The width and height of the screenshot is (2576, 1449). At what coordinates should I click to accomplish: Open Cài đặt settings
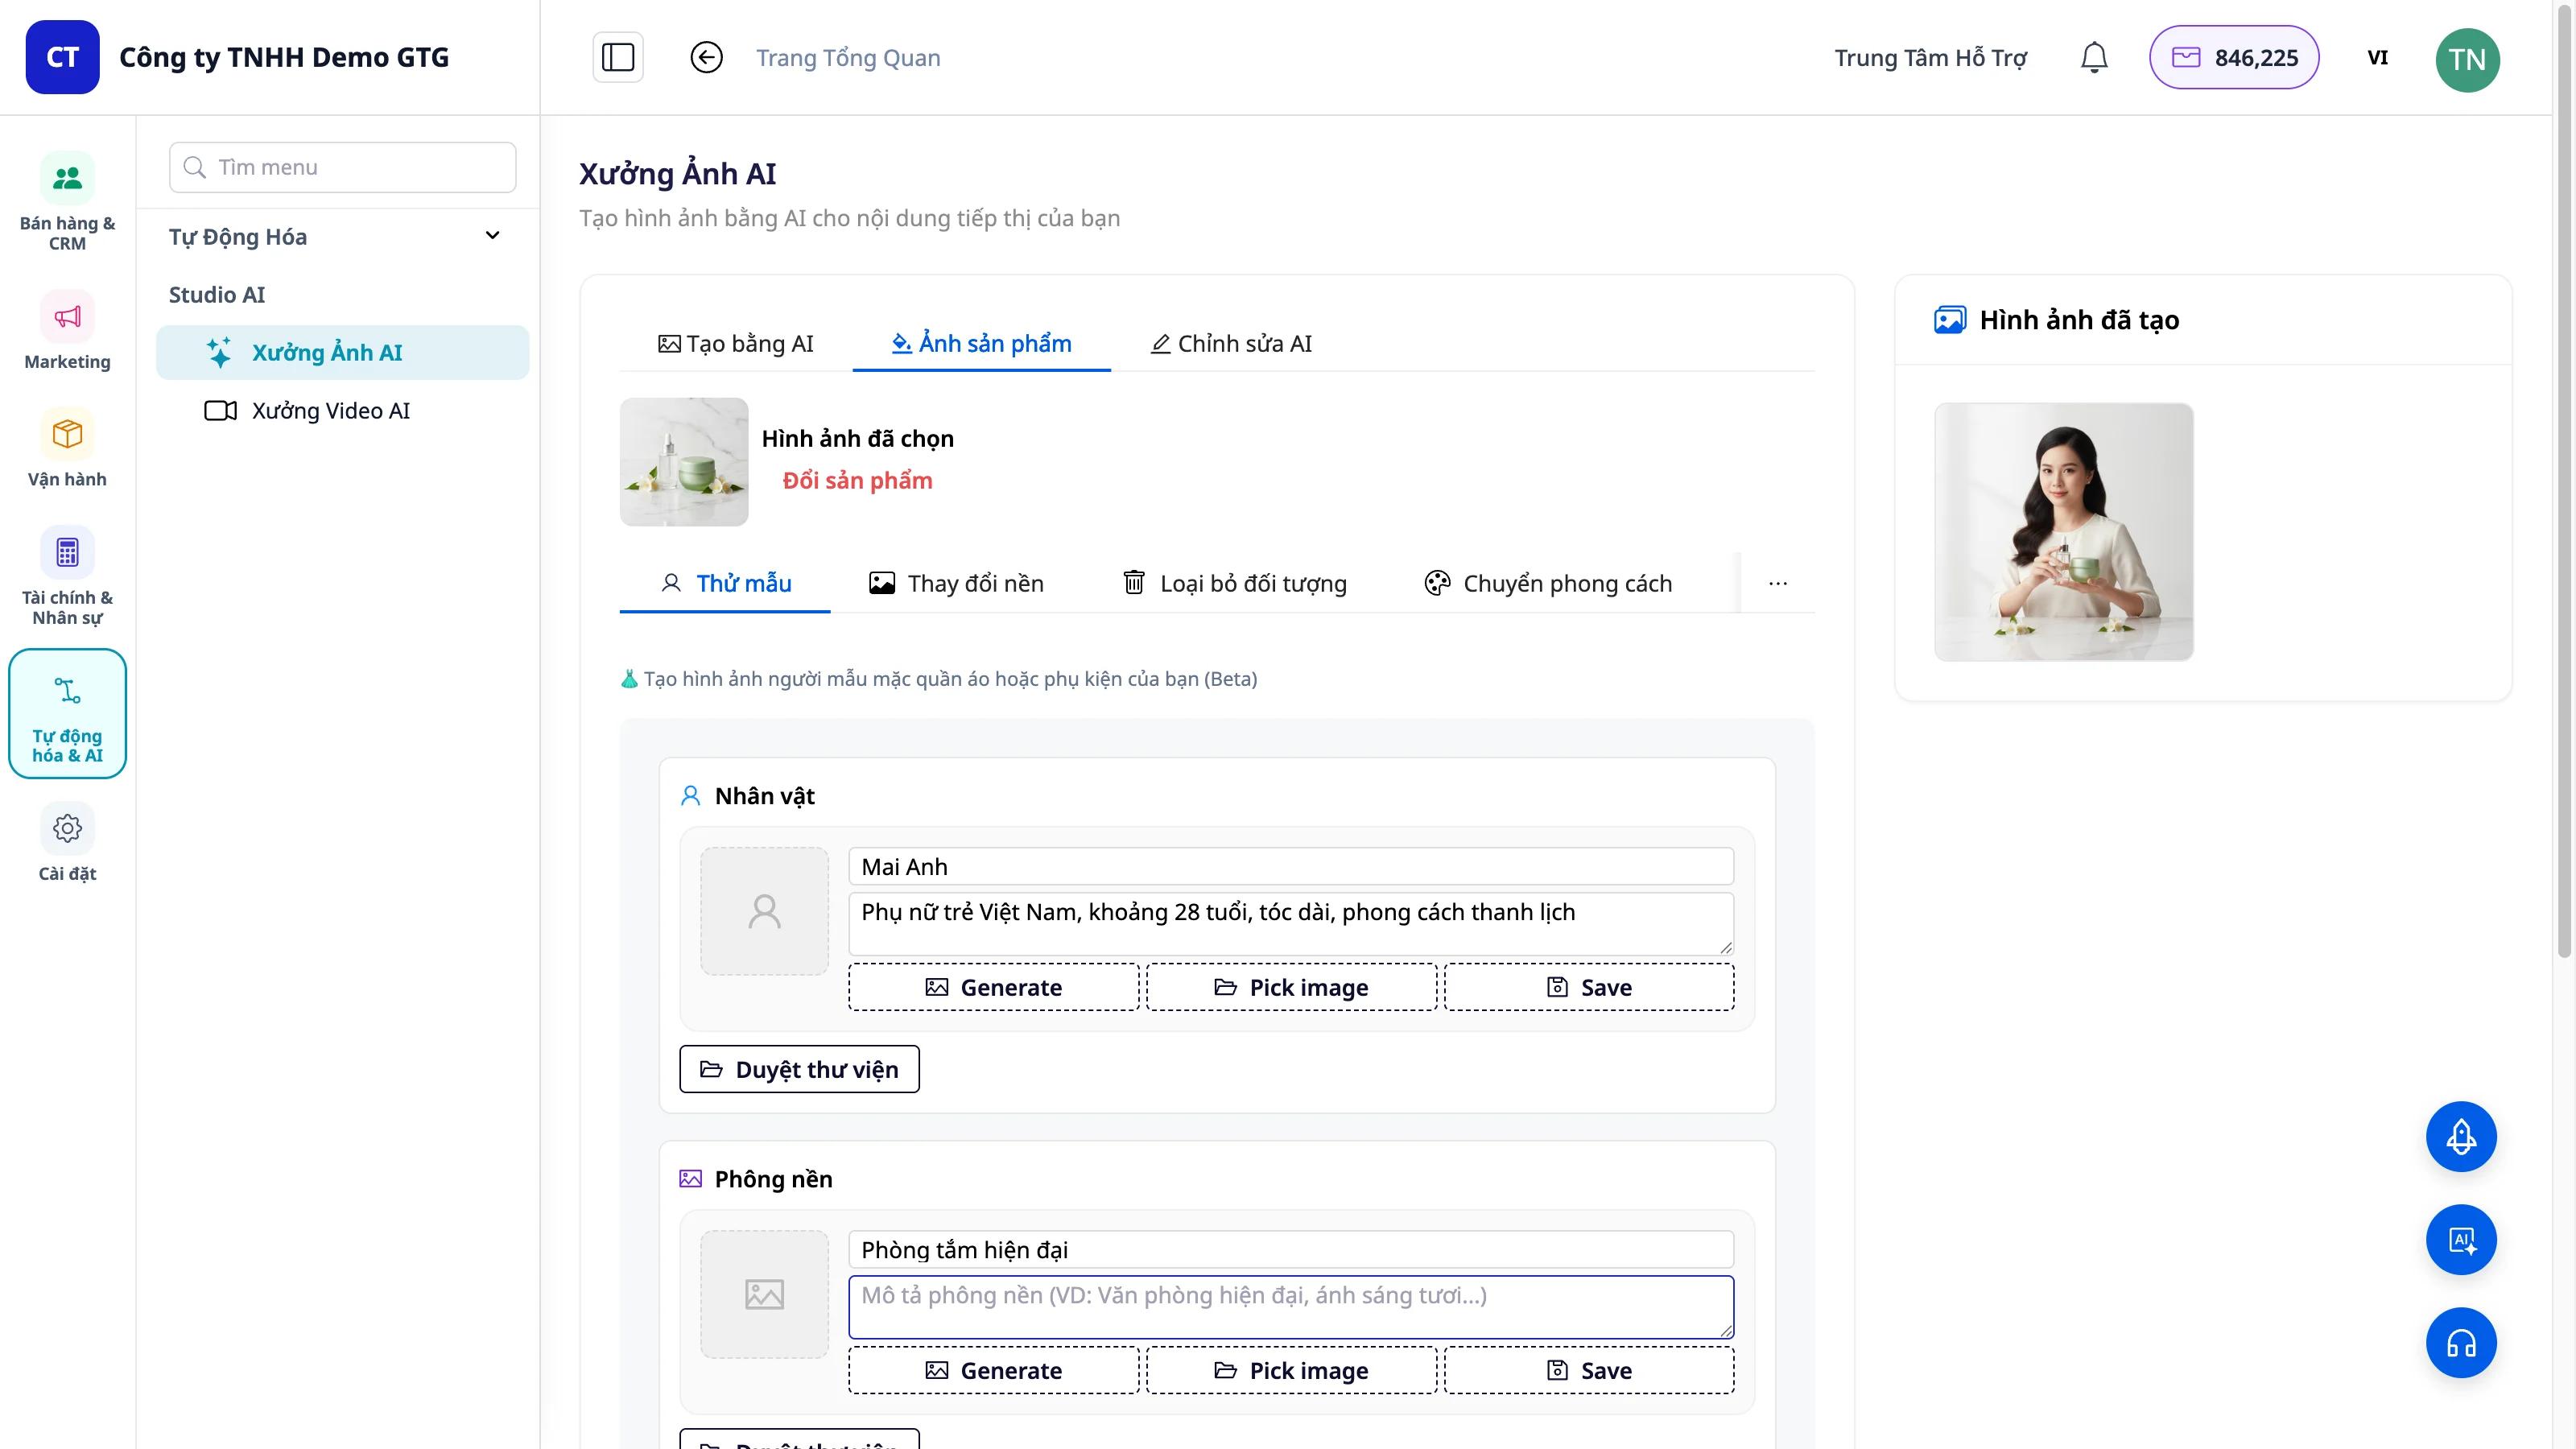67,843
